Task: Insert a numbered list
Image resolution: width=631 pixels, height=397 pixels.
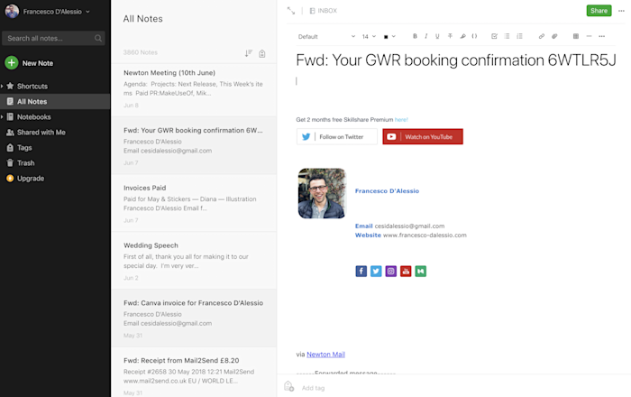Action: click(519, 36)
